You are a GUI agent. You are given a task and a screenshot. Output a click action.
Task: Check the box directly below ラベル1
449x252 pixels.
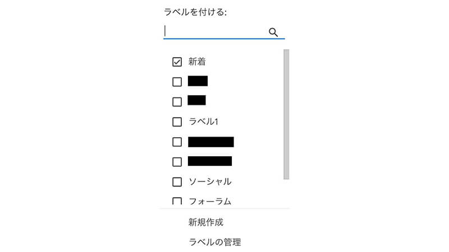[x=177, y=142]
